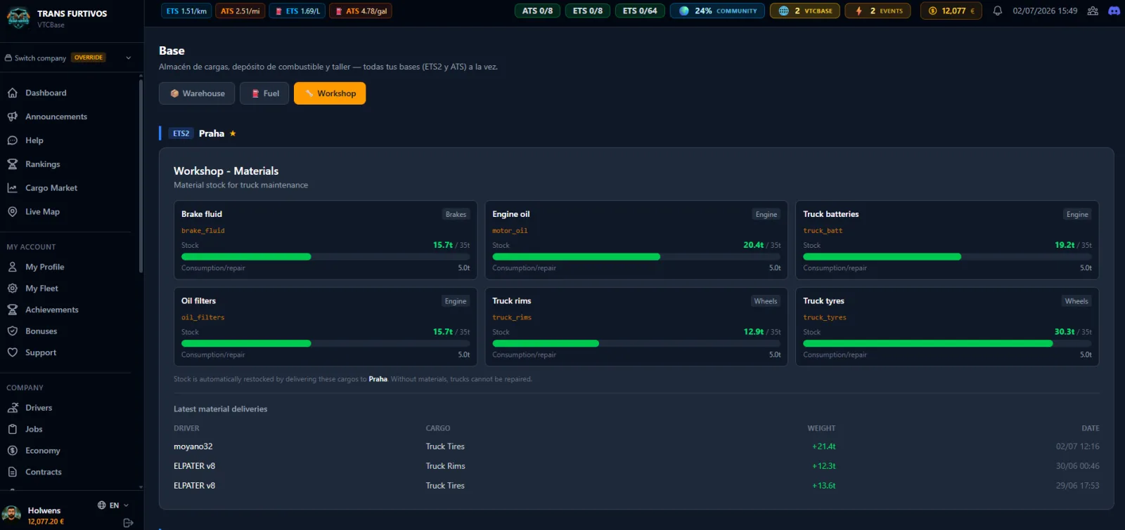This screenshot has width=1125, height=530.
Task: Click the 2 Events button
Action: coord(877,11)
